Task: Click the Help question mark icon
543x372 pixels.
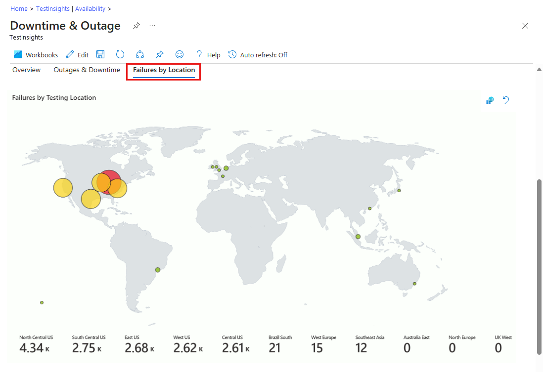Action: [199, 55]
